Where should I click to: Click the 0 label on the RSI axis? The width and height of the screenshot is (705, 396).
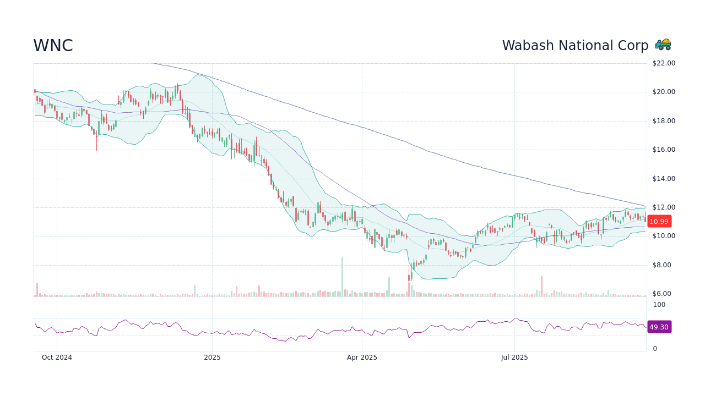pyautogui.click(x=655, y=349)
